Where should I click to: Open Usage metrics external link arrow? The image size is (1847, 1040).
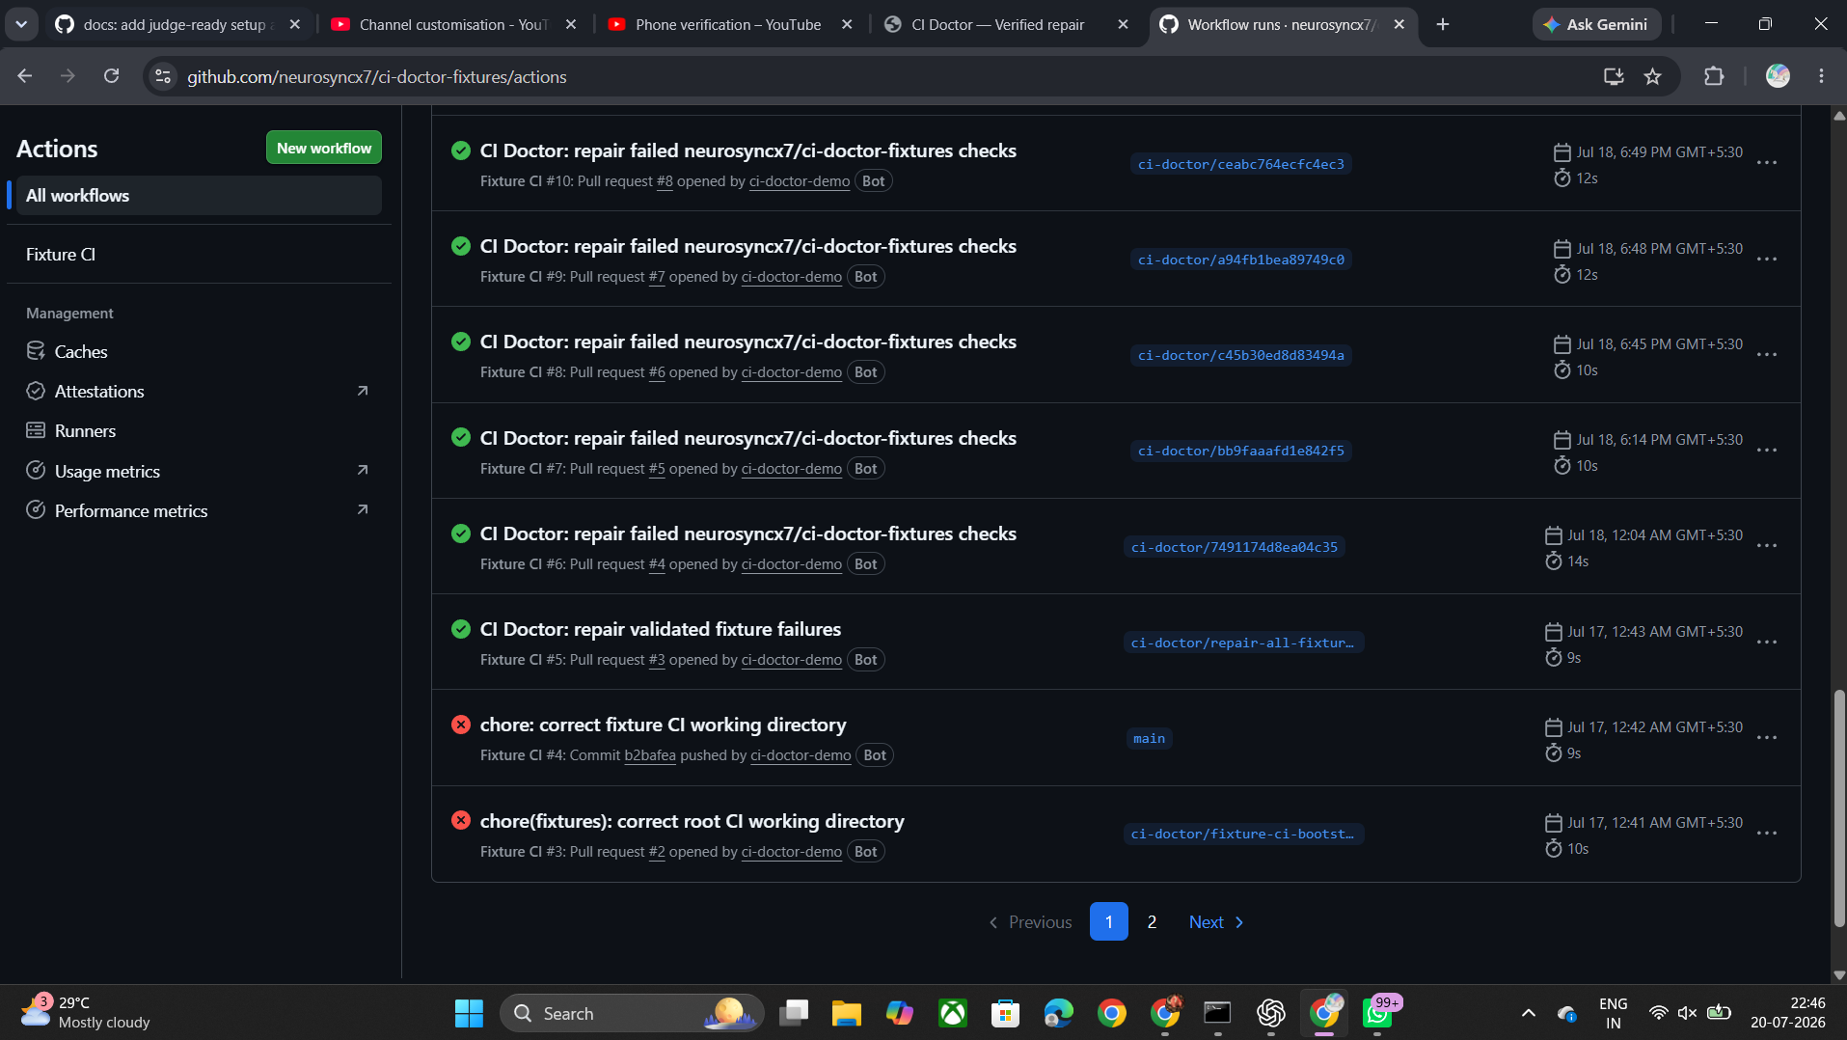point(363,470)
